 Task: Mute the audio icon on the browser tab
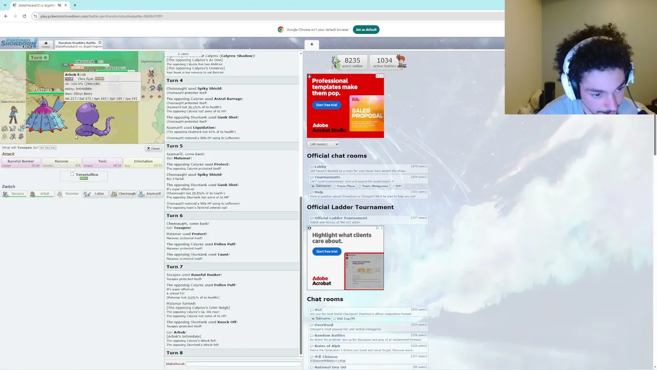60,5
